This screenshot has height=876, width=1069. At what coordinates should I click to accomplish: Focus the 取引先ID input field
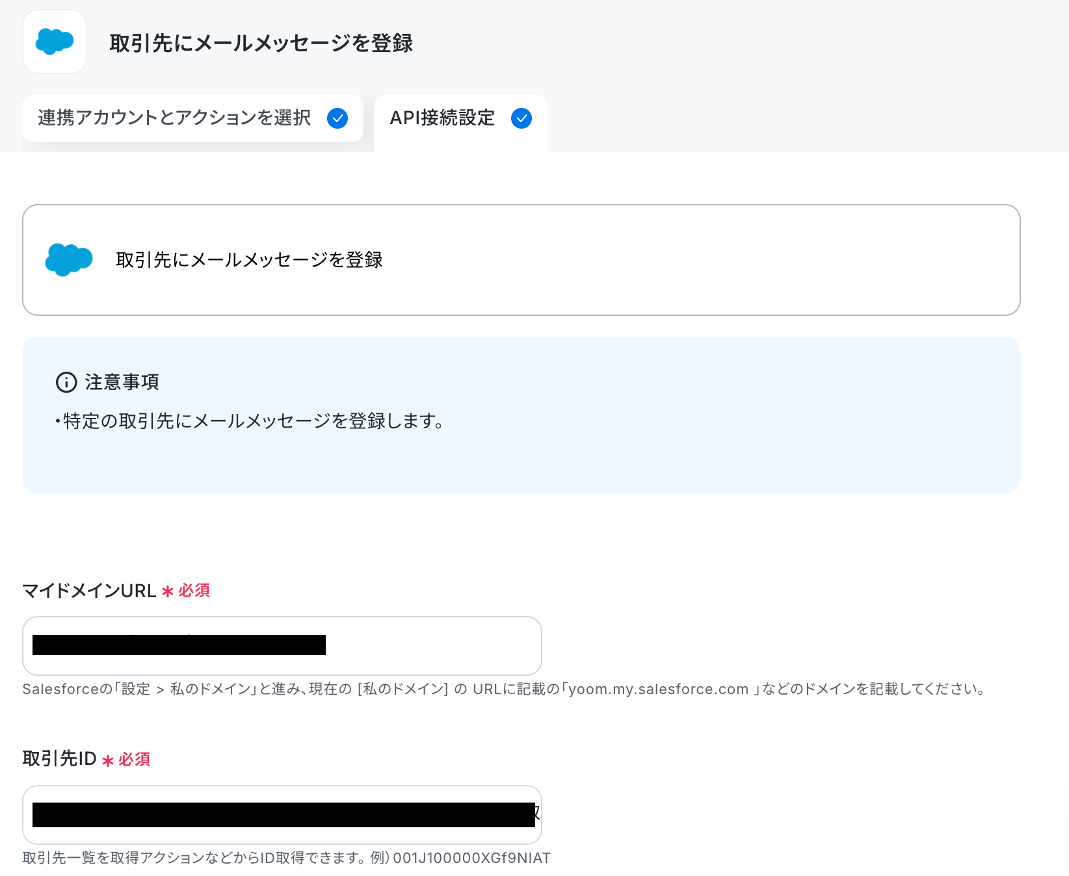coord(282,815)
